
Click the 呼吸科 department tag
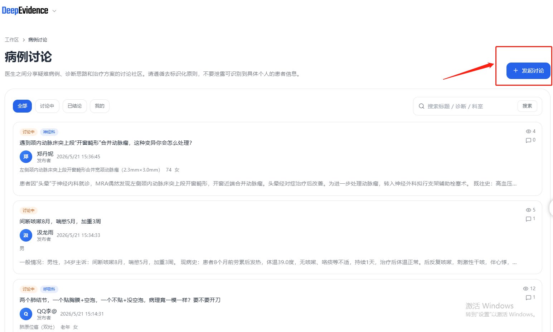coord(49,289)
